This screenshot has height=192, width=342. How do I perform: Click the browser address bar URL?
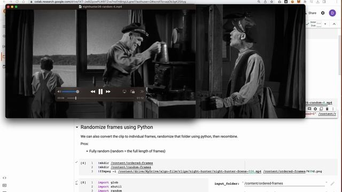click(110, 2)
